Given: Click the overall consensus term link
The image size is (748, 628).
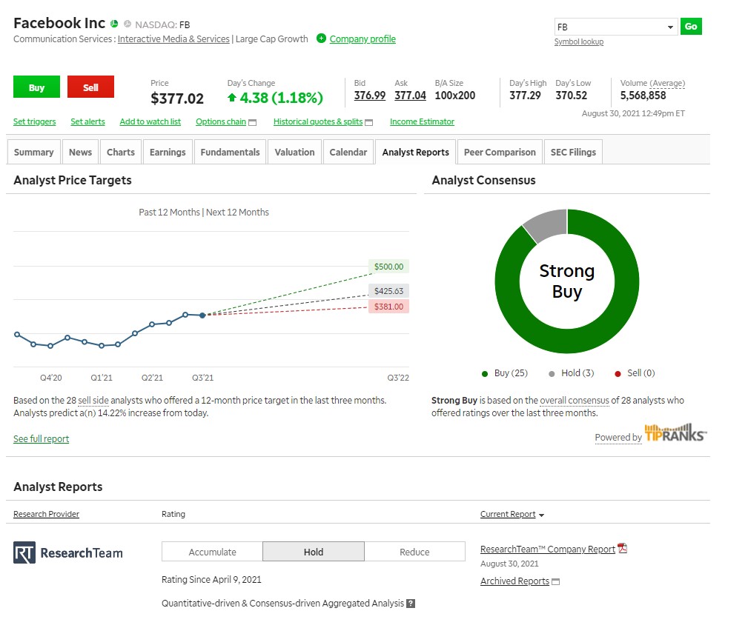Looking at the screenshot, I should pos(575,401).
